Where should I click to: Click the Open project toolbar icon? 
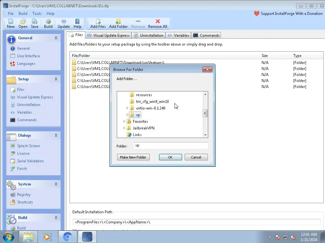click(23, 21)
